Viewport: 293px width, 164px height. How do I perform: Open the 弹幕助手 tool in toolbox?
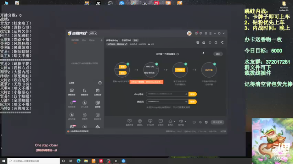[x=71, y=92]
